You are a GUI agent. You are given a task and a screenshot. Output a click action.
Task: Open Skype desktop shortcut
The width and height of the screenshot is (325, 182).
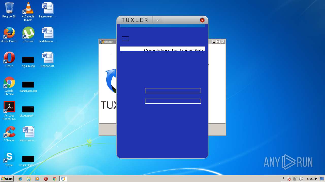click(x=9, y=159)
